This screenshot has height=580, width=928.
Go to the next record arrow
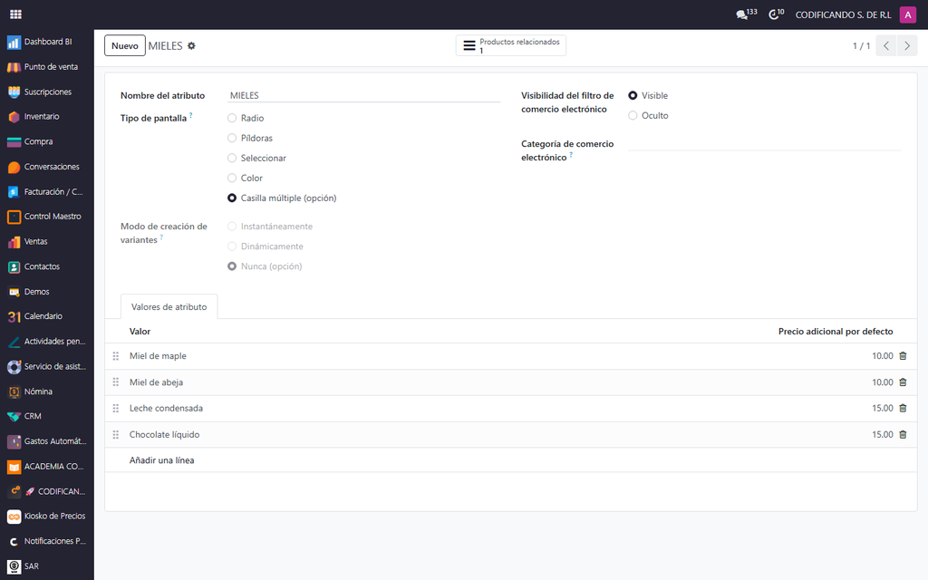point(906,45)
